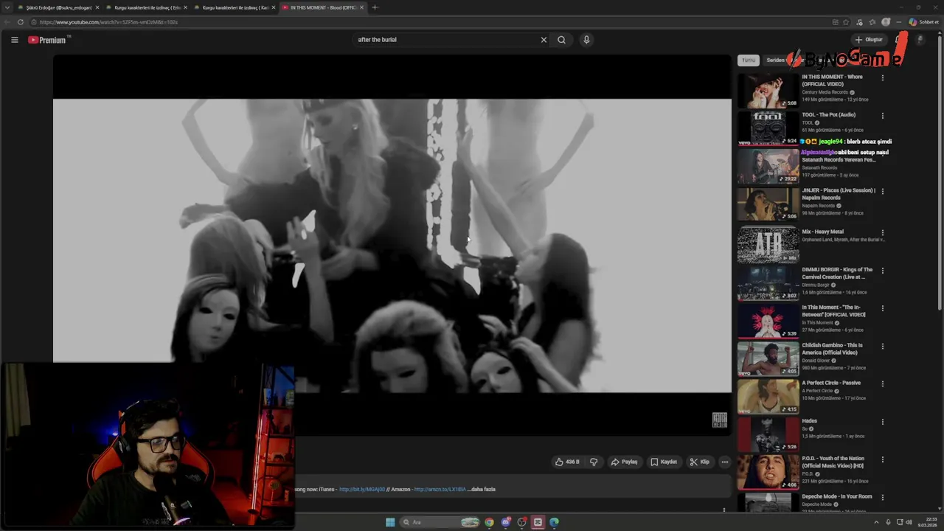
Task: Open the TOOL - The Pot thumbnail
Action: pyautogui.click(x=768, y=128)
